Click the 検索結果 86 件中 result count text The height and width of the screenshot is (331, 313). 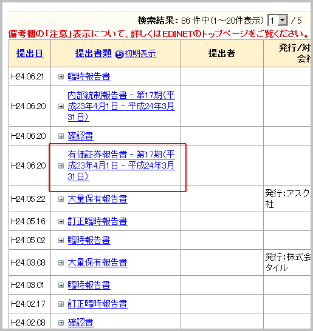click(x=201, y=21)
